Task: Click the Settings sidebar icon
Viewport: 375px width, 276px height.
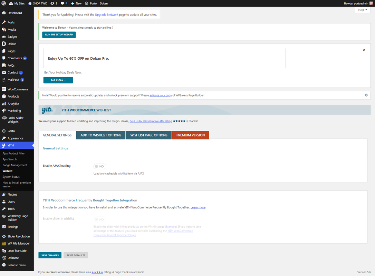Action: pyautogui.click(x=4, y=227)
